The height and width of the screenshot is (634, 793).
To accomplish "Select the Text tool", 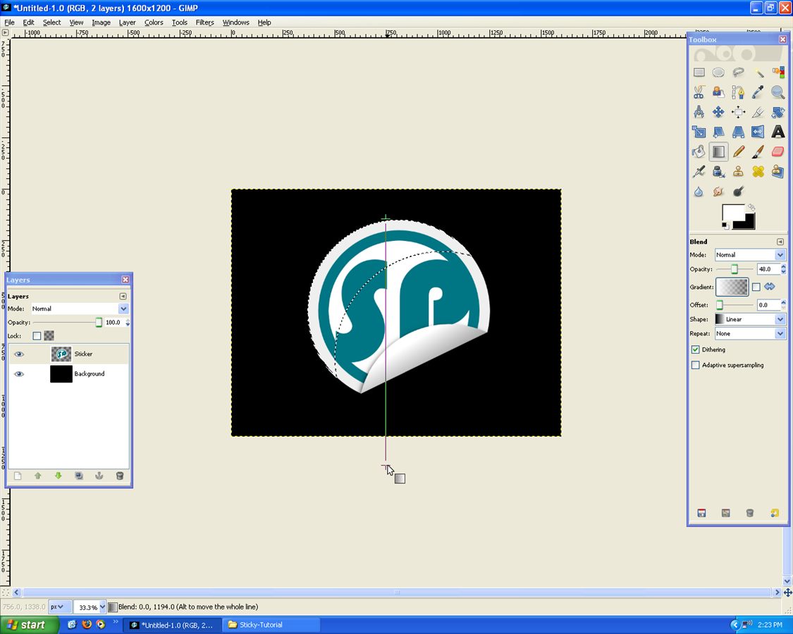I will 777,132.
